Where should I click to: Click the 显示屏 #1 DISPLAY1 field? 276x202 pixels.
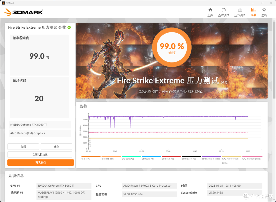point(64,195)
